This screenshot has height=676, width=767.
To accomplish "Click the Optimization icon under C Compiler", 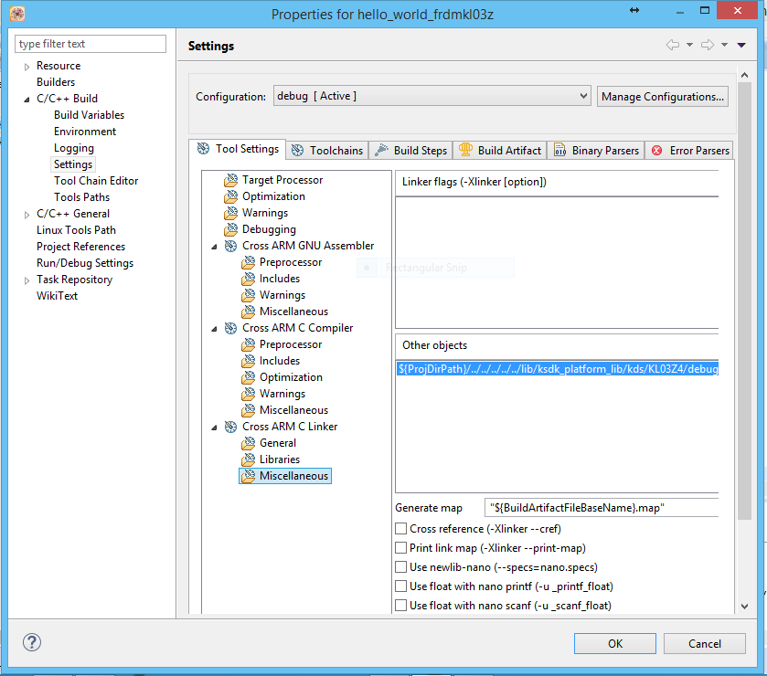I will click(x=248, y=377).
